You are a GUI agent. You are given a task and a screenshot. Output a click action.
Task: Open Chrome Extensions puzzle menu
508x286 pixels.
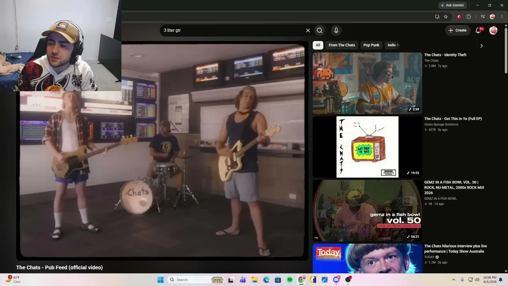click(x=469, y=17)
